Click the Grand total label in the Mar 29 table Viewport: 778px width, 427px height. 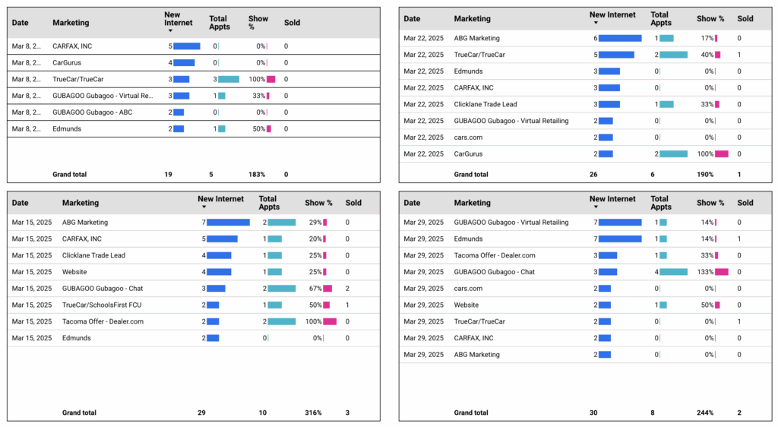[471, 413]
